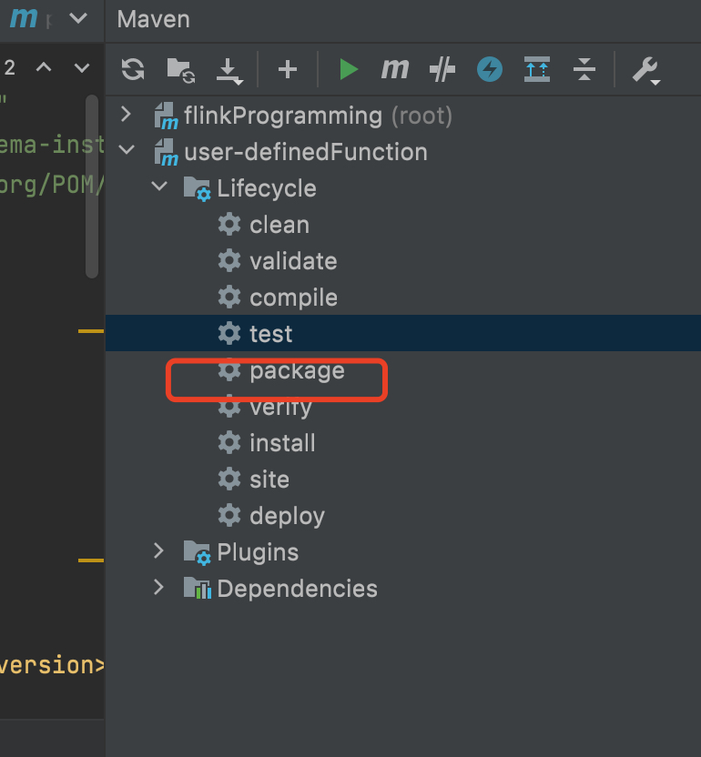Select the deploy lifecycle goal
This screenshot has width=701, height=757.
(x=403, y=515)
